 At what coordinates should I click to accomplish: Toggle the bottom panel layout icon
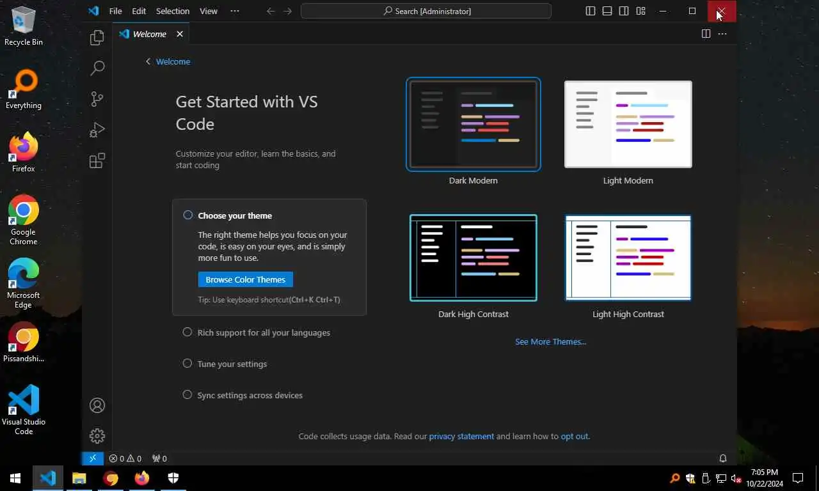[x=607, y=11]
